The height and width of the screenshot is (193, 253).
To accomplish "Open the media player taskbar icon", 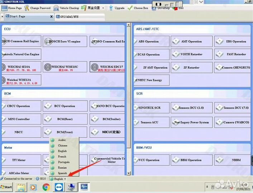I will [x=33, y=187].
